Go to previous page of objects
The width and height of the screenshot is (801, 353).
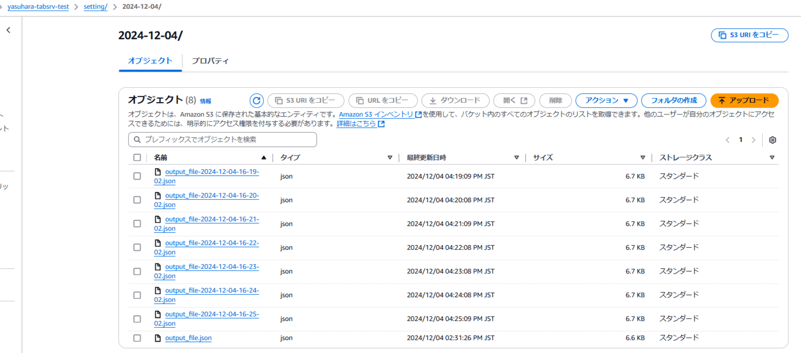point(728,140)
